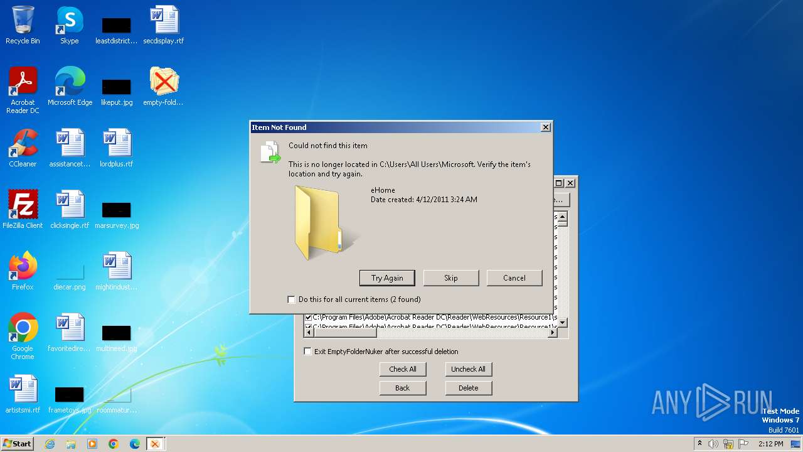Enable Exit EmptyFolderNuker after successful deletion
This screenshot has height=452, width=803.
click(307, 352)
